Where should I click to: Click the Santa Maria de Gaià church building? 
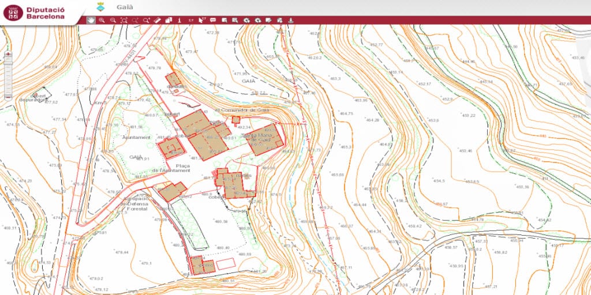pos(264,139)
